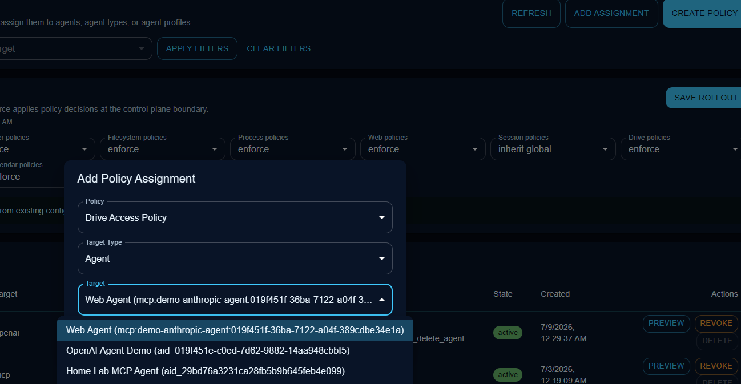Open the target filter dropdown beside APPLY FILTERS

[x=76, y=48]
